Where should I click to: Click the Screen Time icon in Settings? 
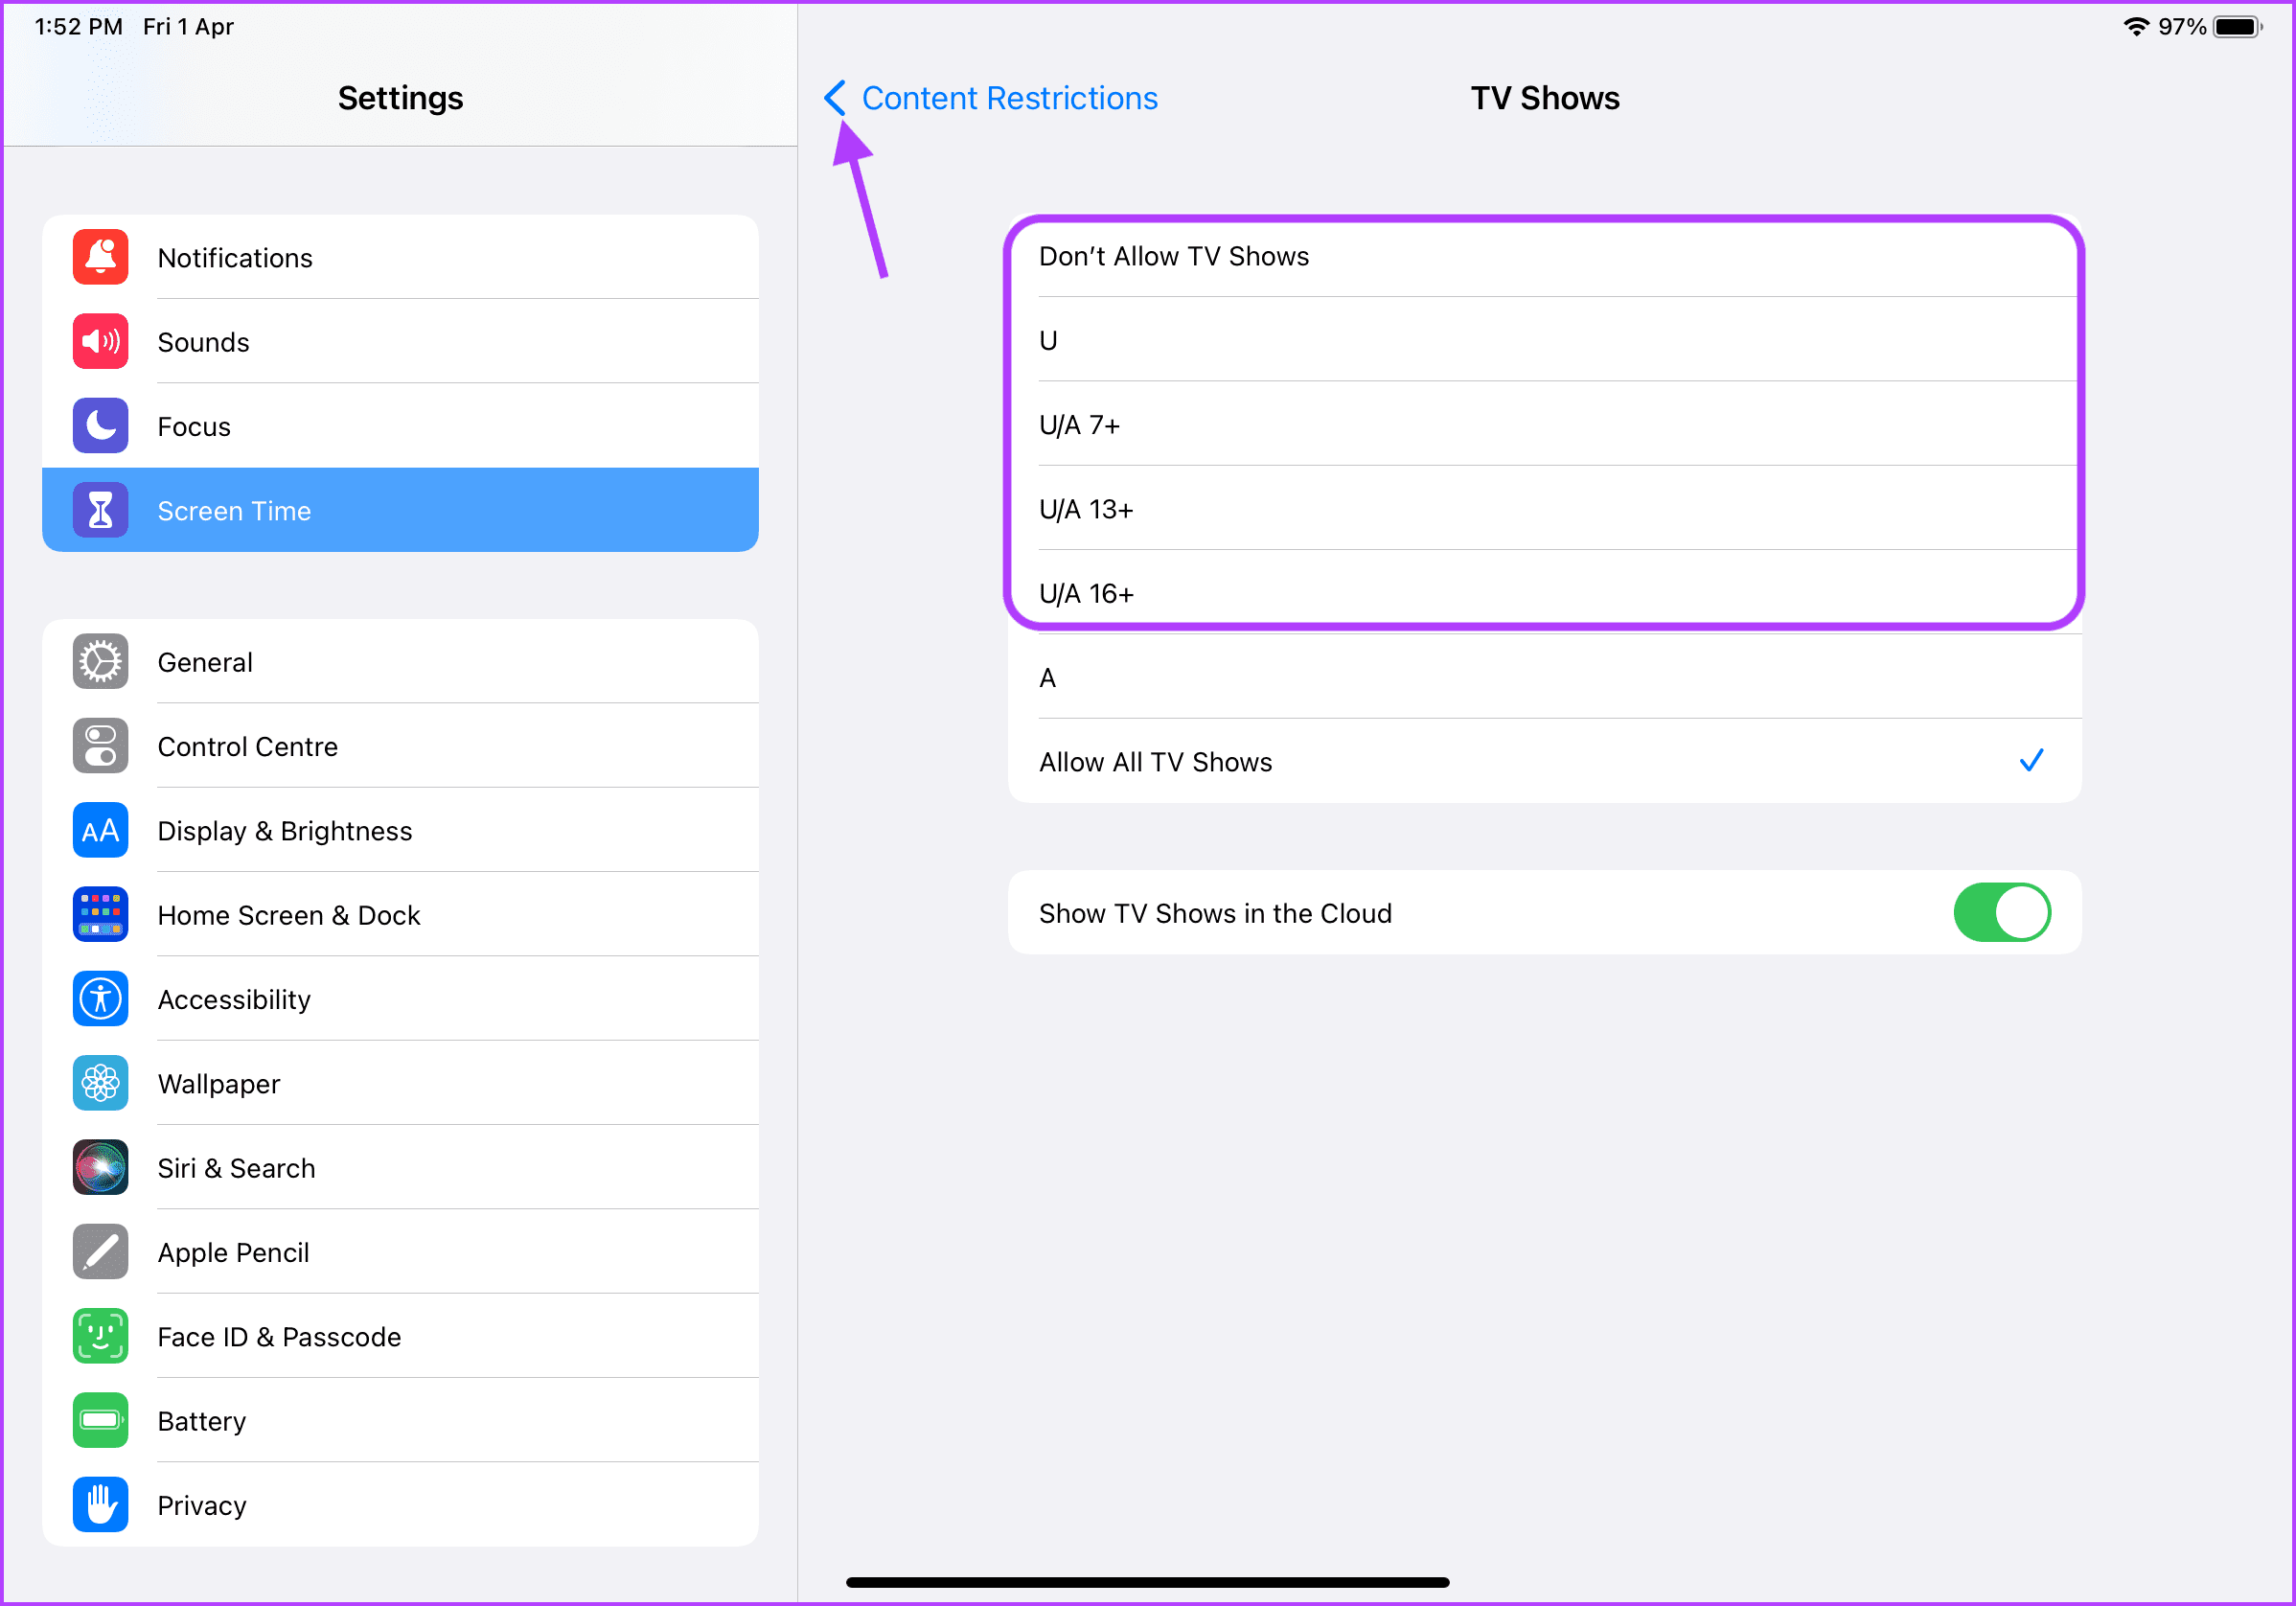98,511
